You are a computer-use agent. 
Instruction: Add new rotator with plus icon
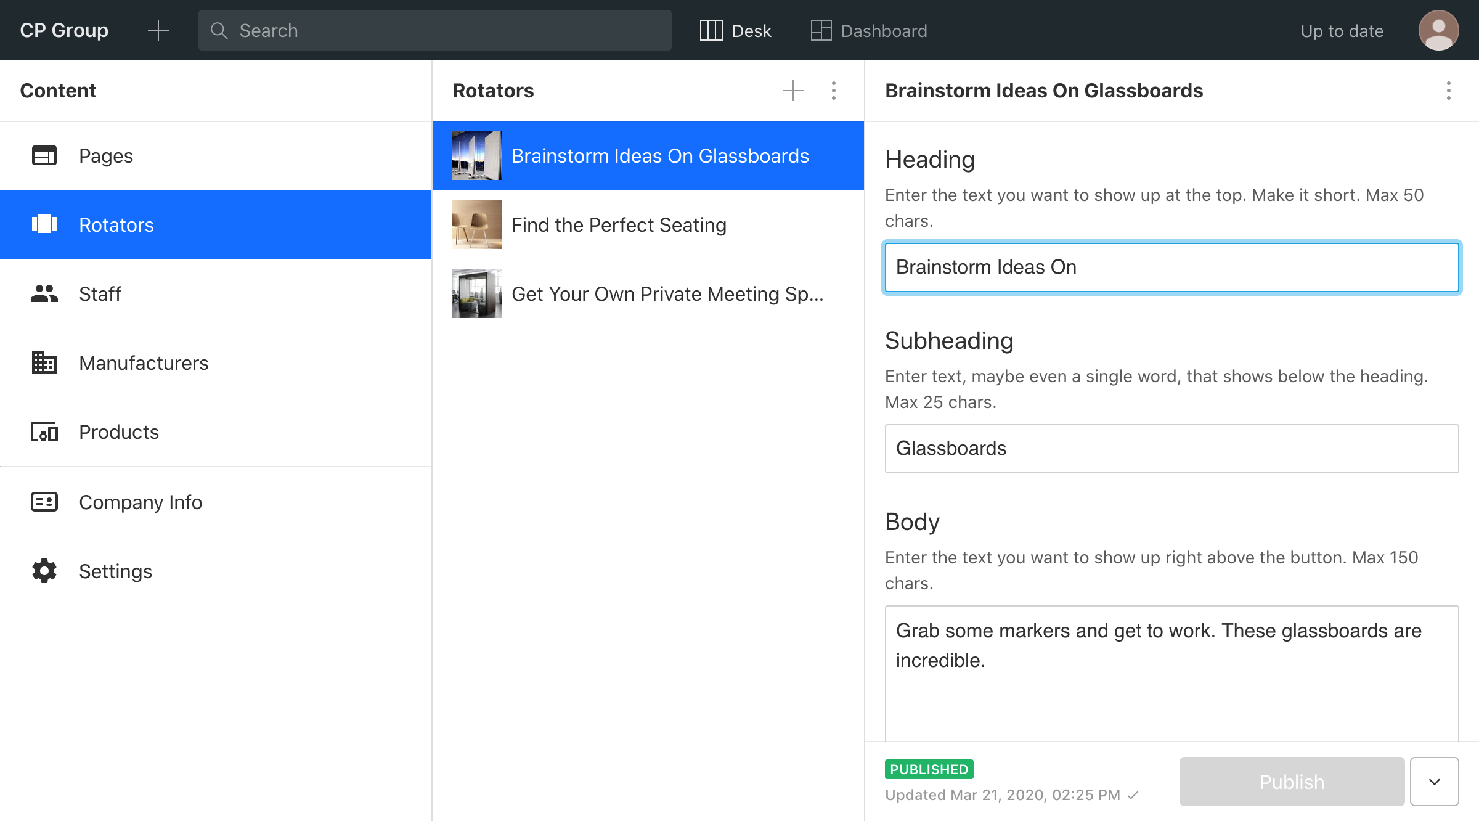coord(793,91)
